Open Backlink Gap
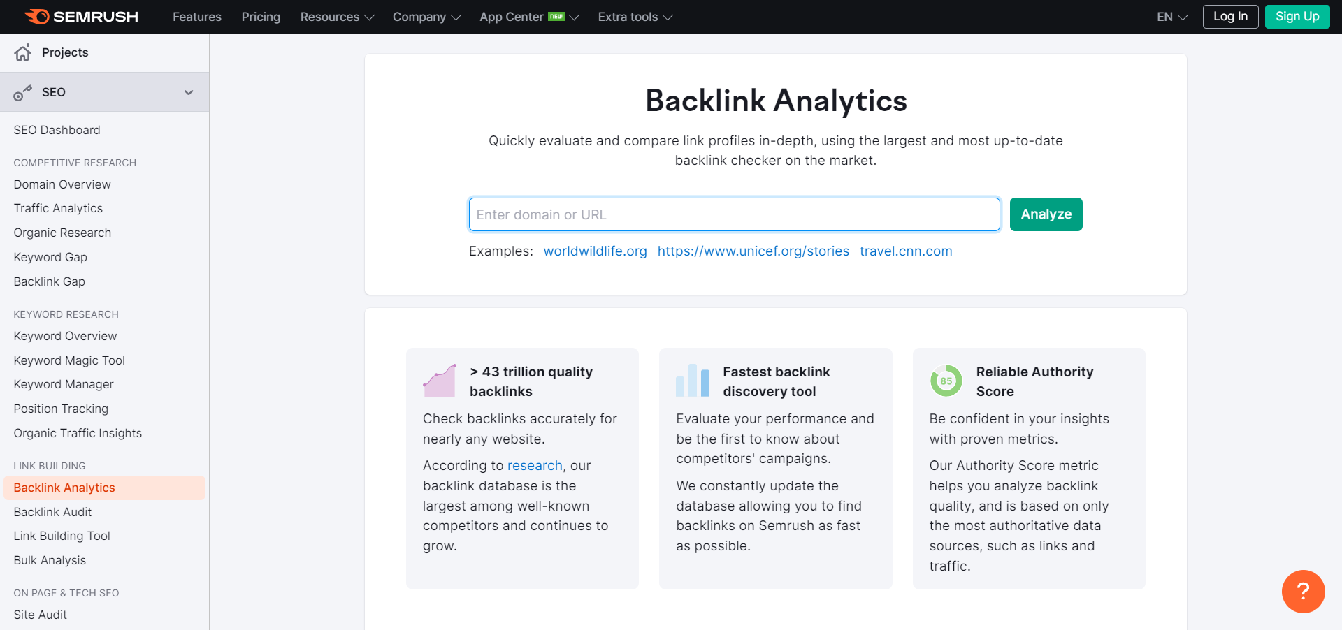The width and height of the screenshot is (1342, 630). pyautogui.click(x=49, y=281)
